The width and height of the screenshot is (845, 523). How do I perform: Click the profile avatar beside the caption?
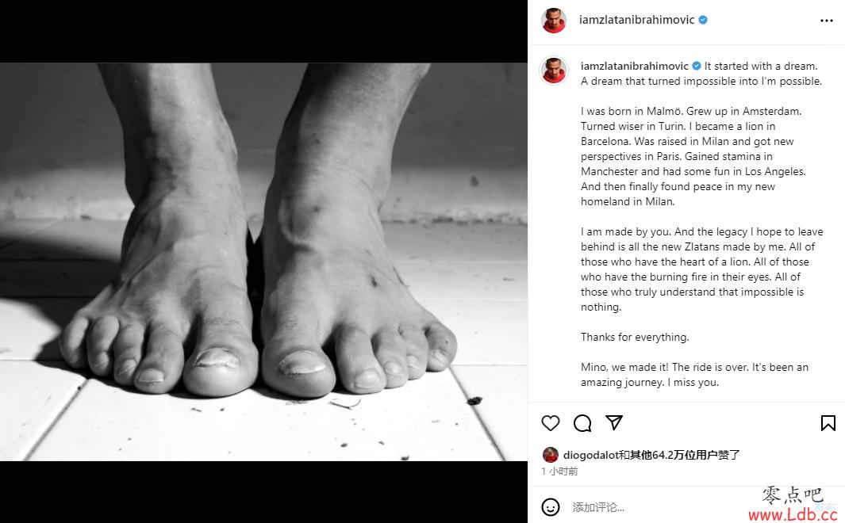point(554,71)
